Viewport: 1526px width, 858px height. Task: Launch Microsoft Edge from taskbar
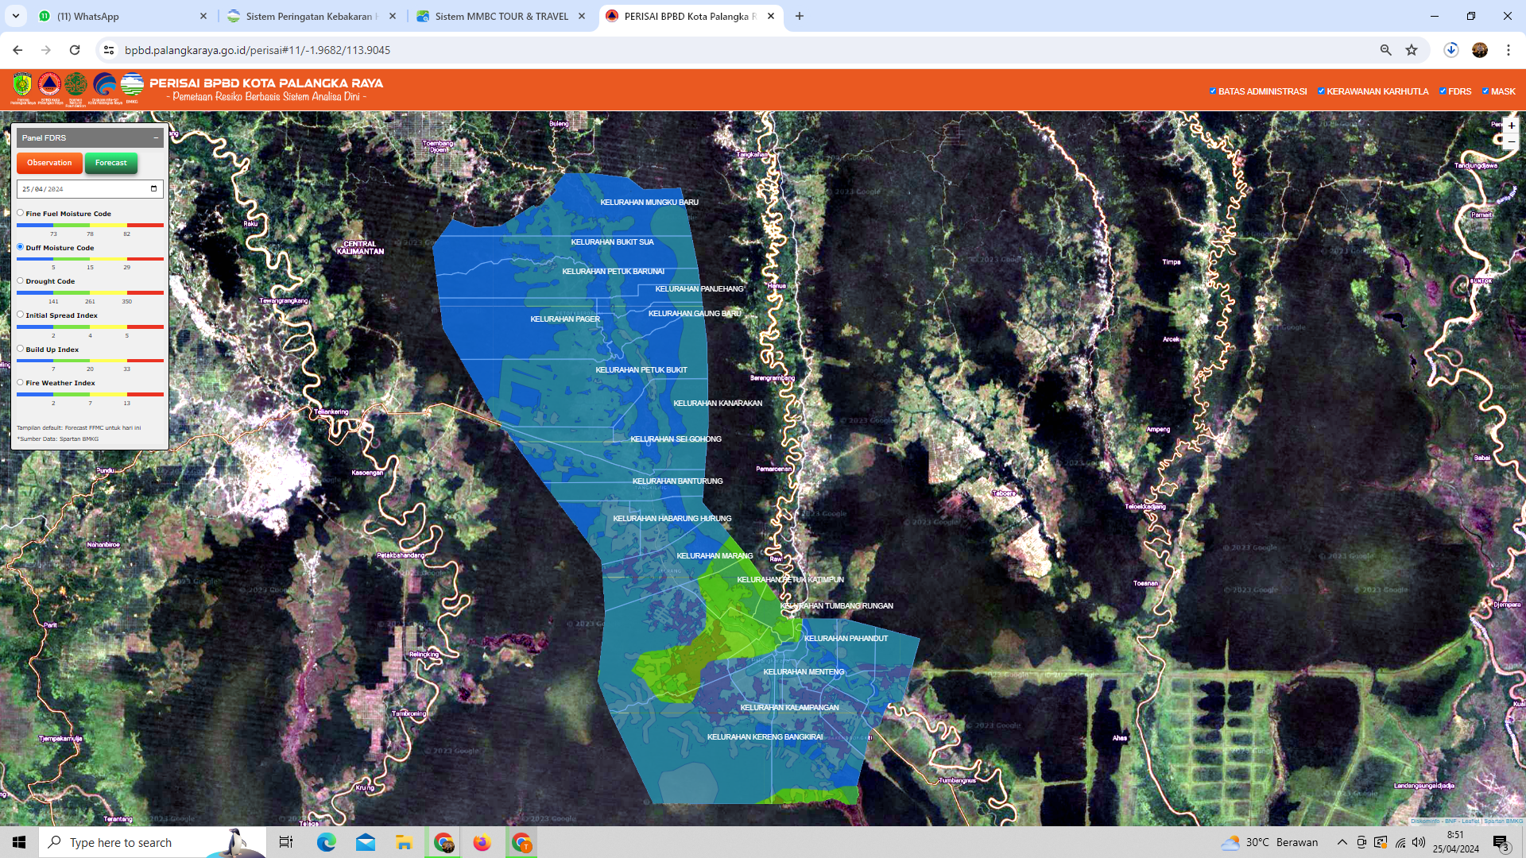point(326,842)
